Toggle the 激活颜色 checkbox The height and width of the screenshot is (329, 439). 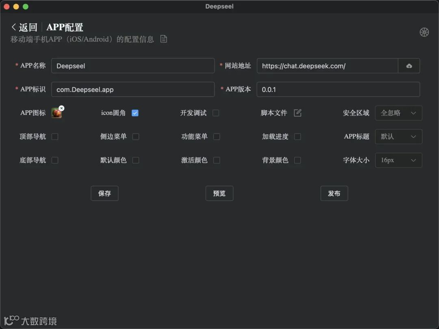point(216,160)
